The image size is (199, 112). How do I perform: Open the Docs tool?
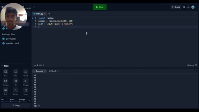coord(6,73)
